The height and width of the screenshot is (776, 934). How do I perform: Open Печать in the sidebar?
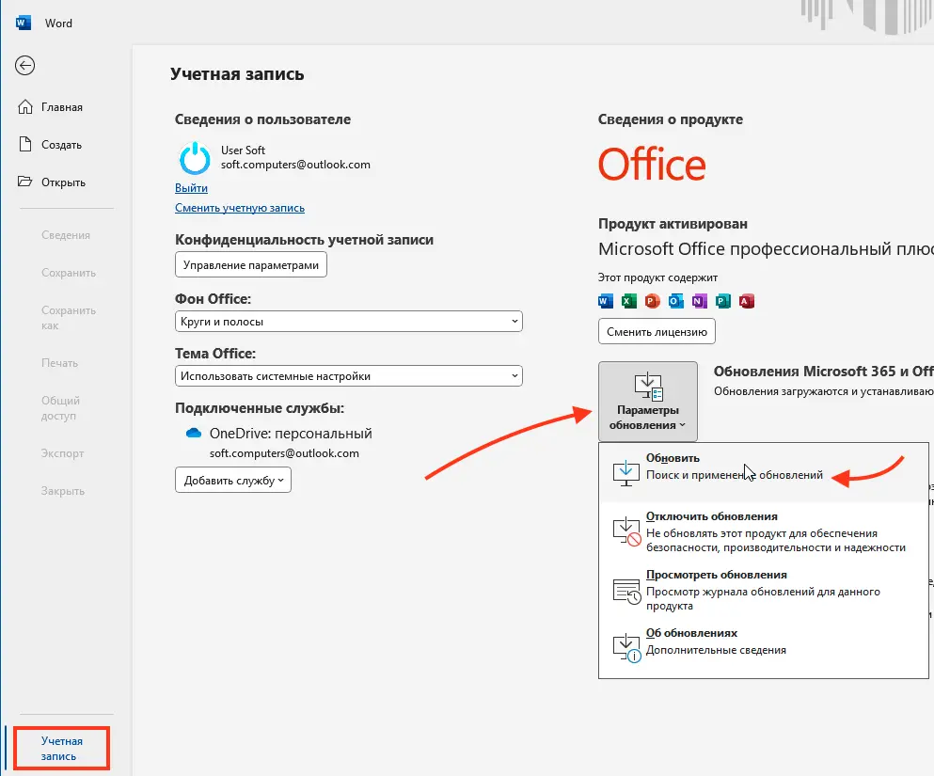tap(59, 363)
